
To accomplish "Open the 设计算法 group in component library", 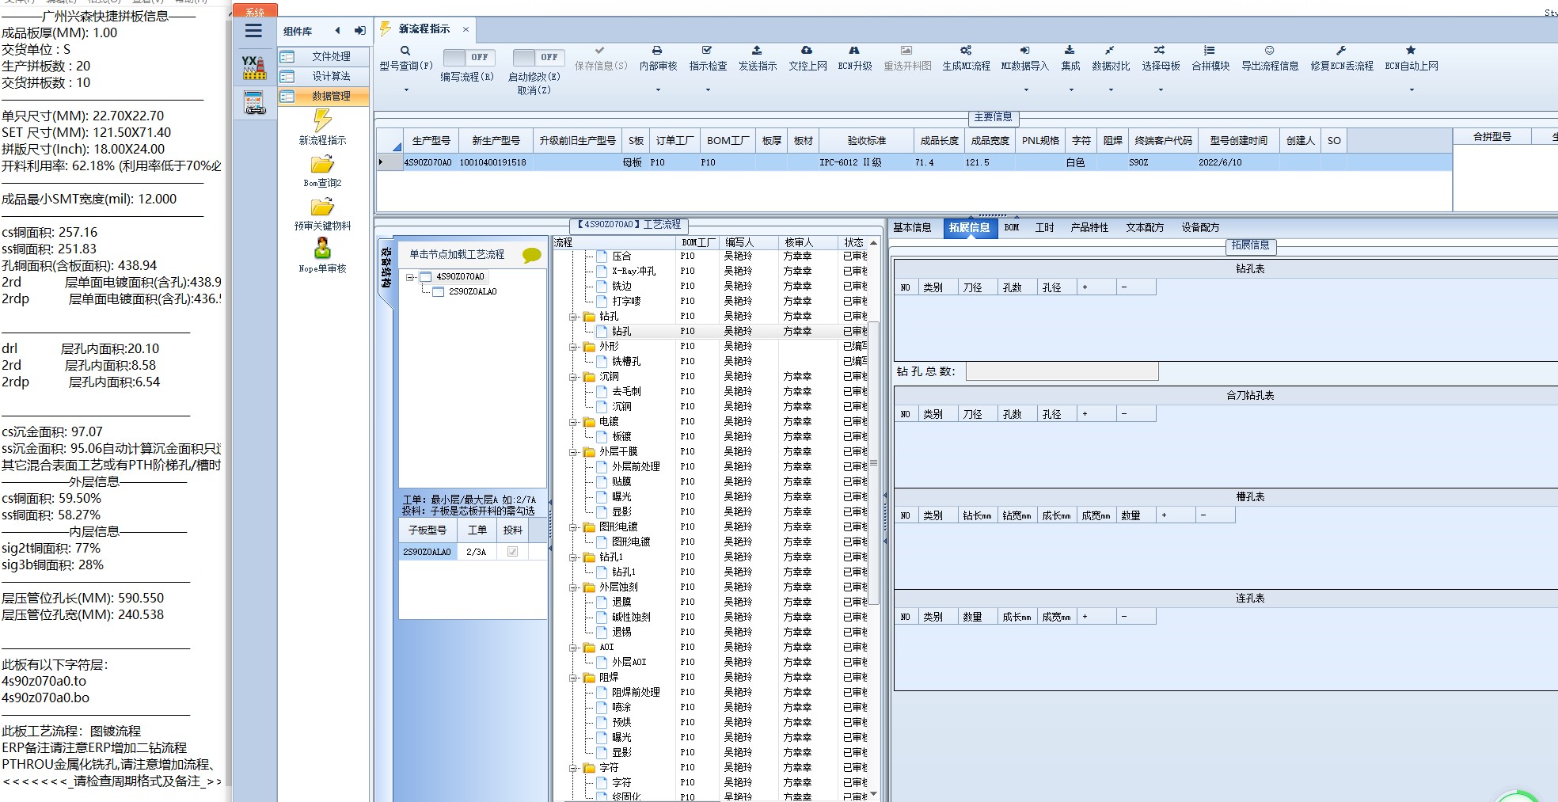I will [324, 77].
